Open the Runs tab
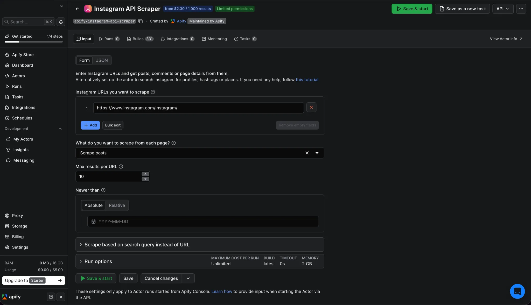 click(109, 39)
